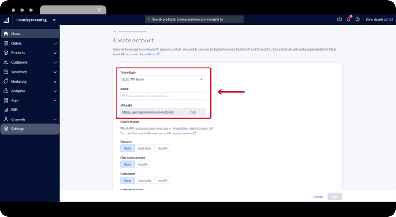
Task: Set Customers scope to modify
Action: pyautogui.click(x=163, y=180)
